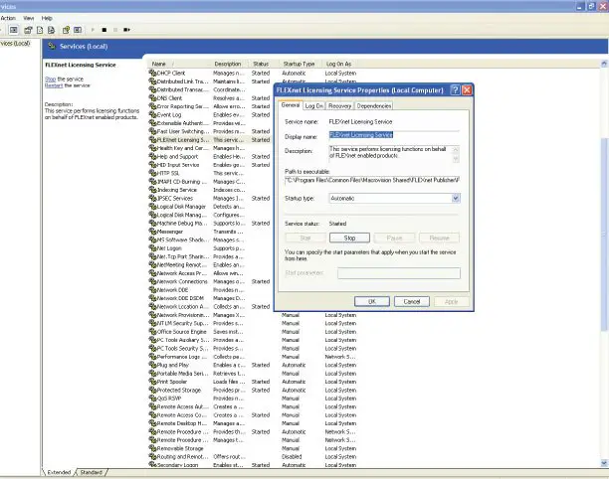Open the Action menu
609x479 pixels.
(x=8, y=18)
